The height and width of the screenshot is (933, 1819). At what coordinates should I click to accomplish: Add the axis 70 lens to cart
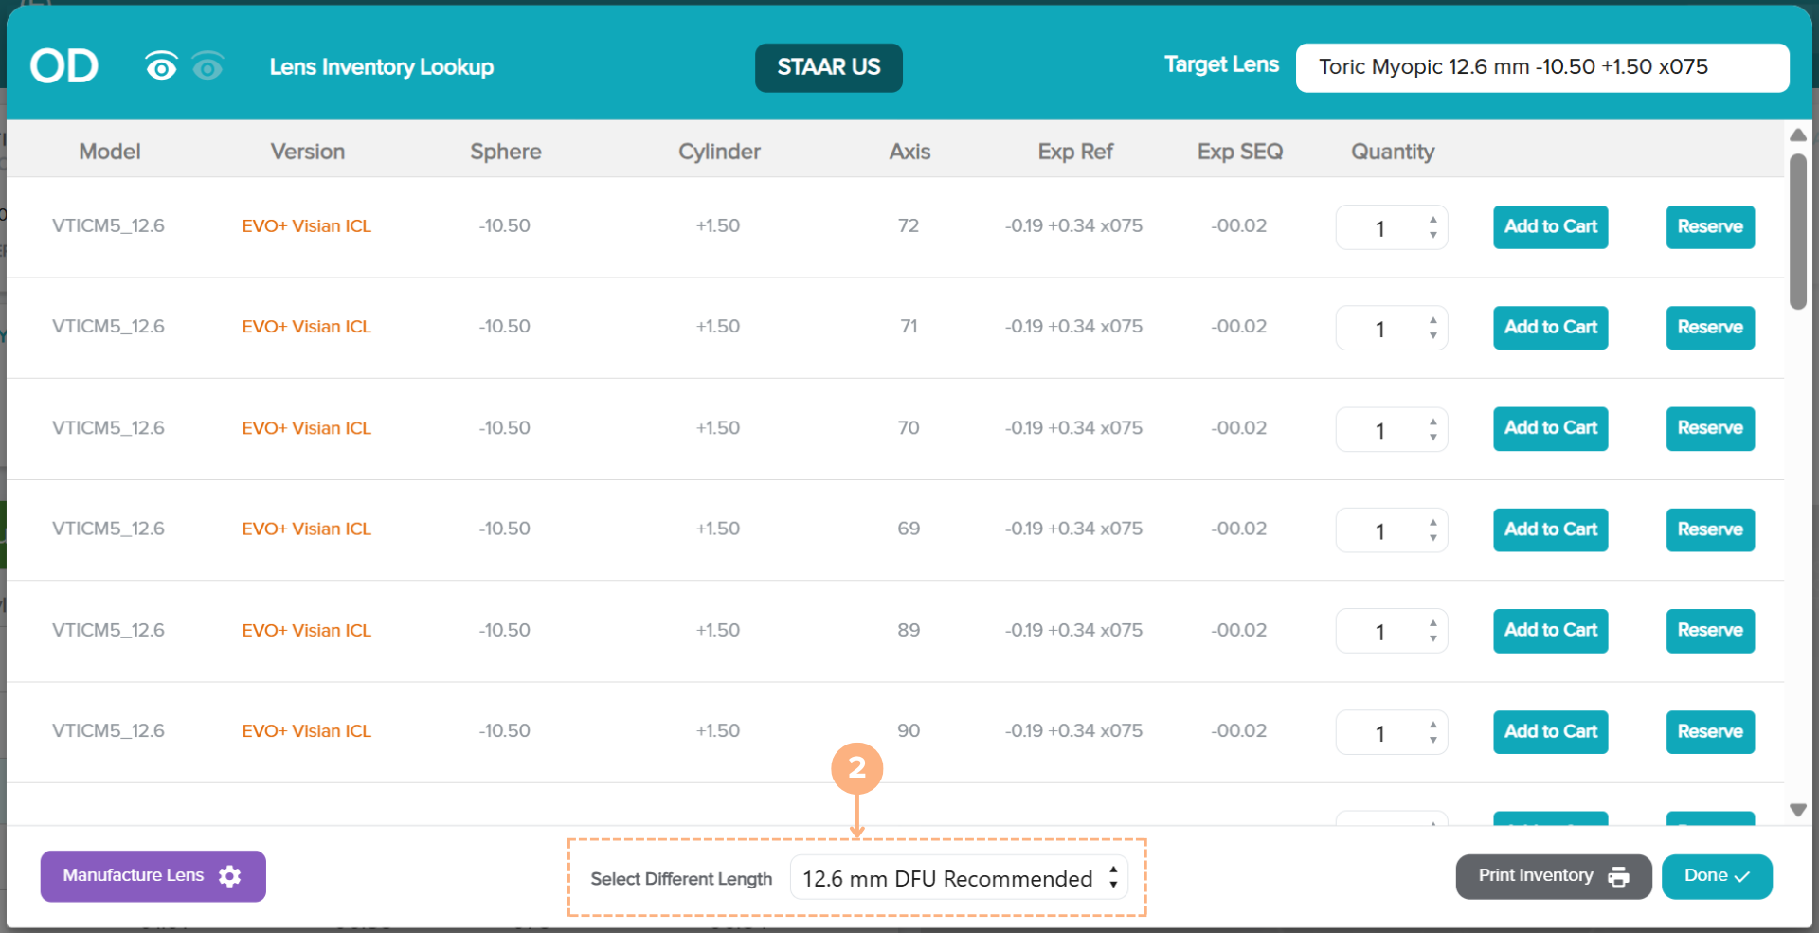pyautogui.click(x=1550, y=428)
